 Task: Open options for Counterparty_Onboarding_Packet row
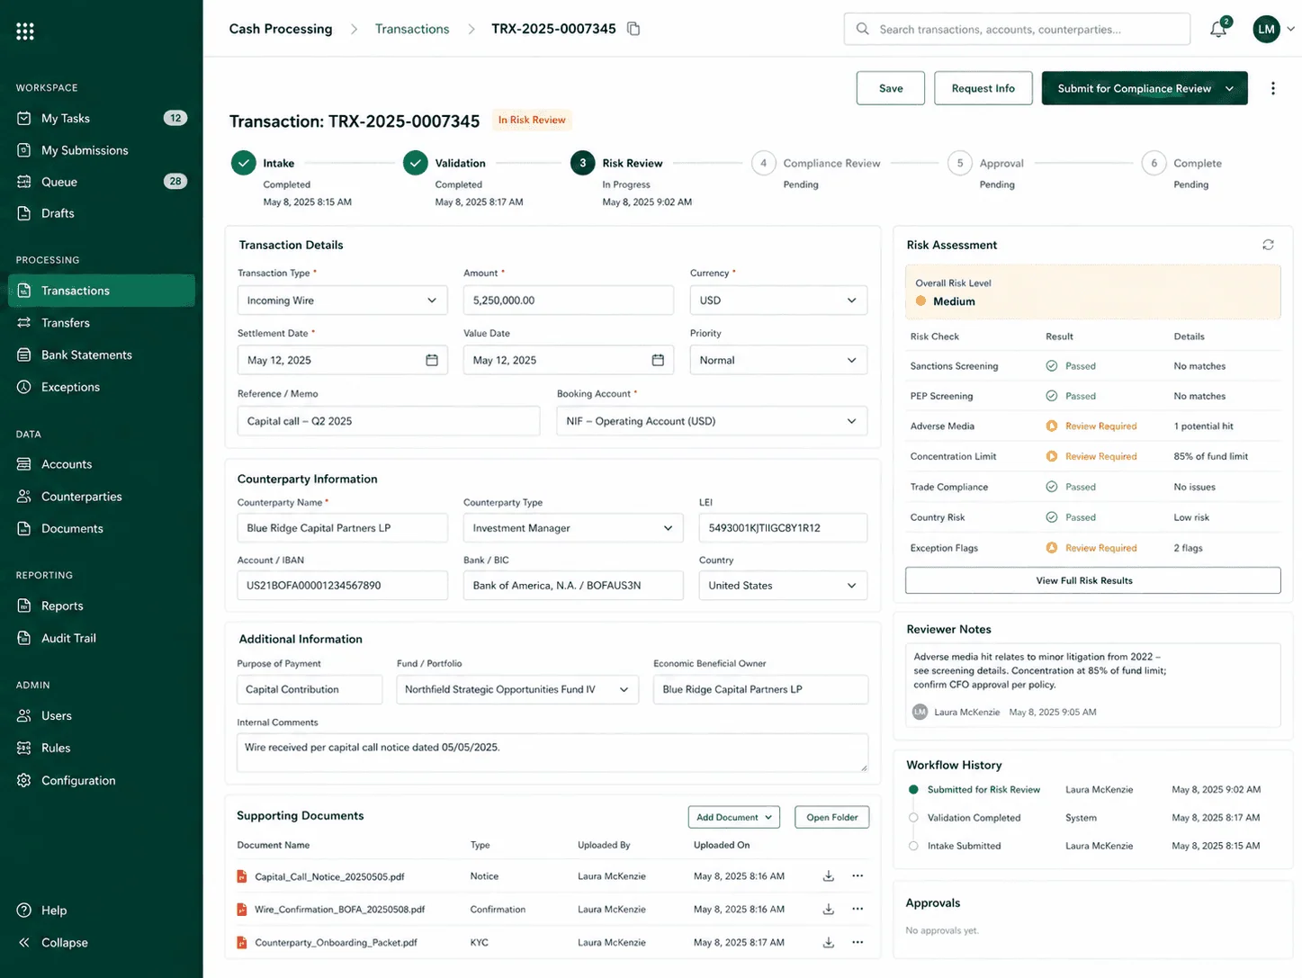[x=858, y=943]
